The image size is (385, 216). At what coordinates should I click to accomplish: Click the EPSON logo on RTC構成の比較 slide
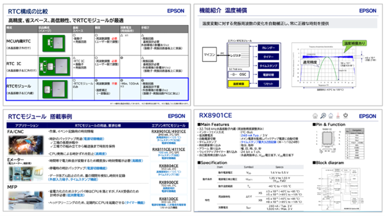(176, 11)
